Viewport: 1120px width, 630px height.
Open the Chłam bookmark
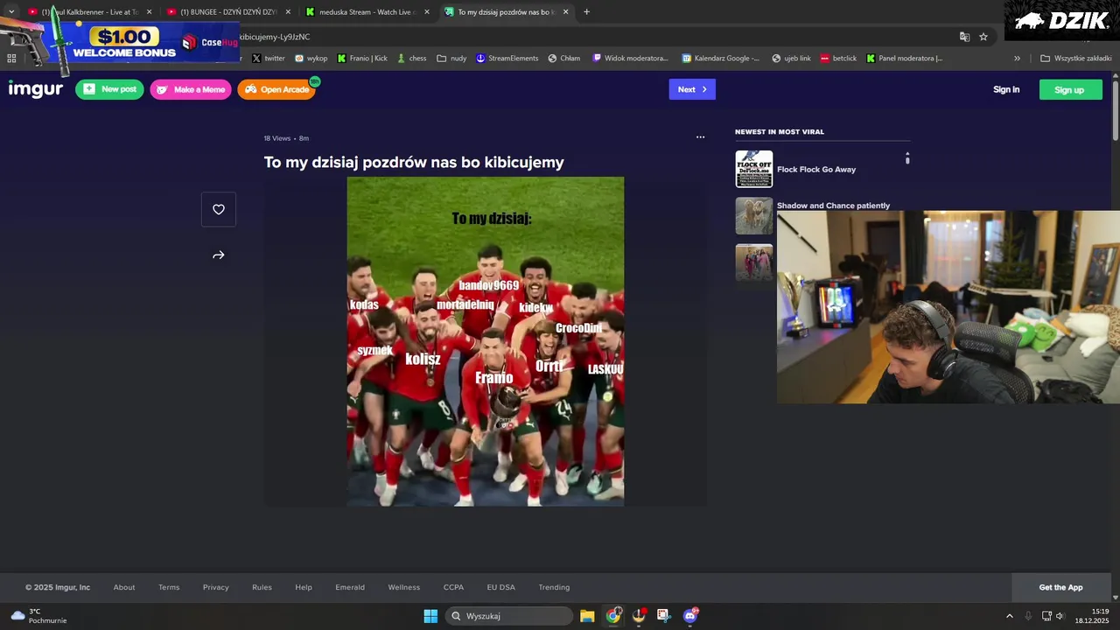564,59
